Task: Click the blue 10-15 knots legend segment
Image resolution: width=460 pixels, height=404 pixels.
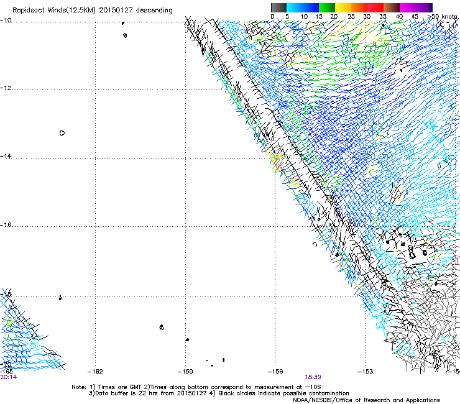Action: (311, 7)
